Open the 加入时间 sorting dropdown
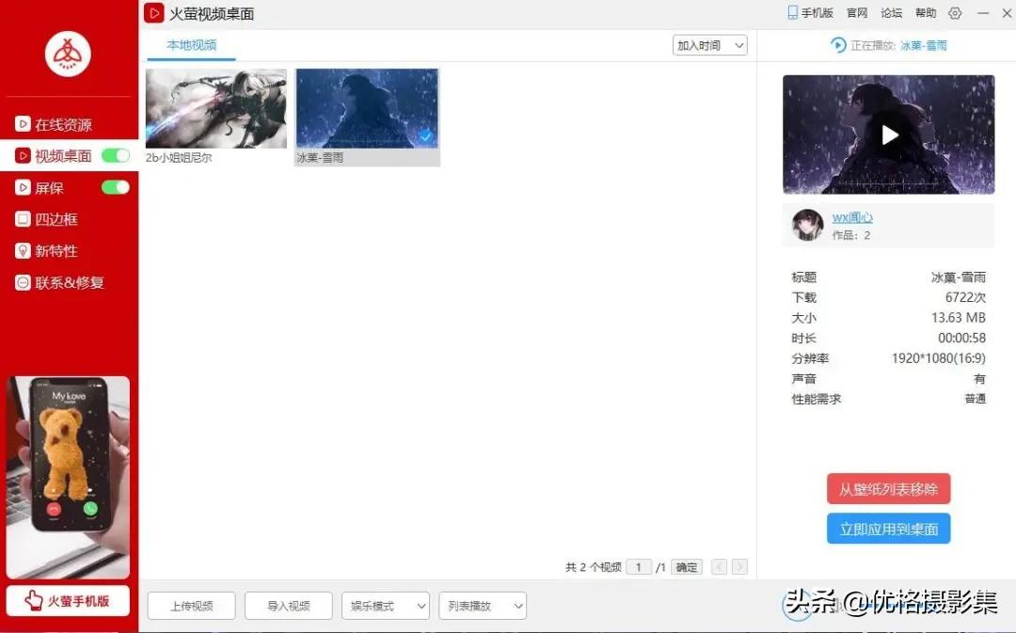The height and width of the screenshot is (633, 1016). coord(708,44)
